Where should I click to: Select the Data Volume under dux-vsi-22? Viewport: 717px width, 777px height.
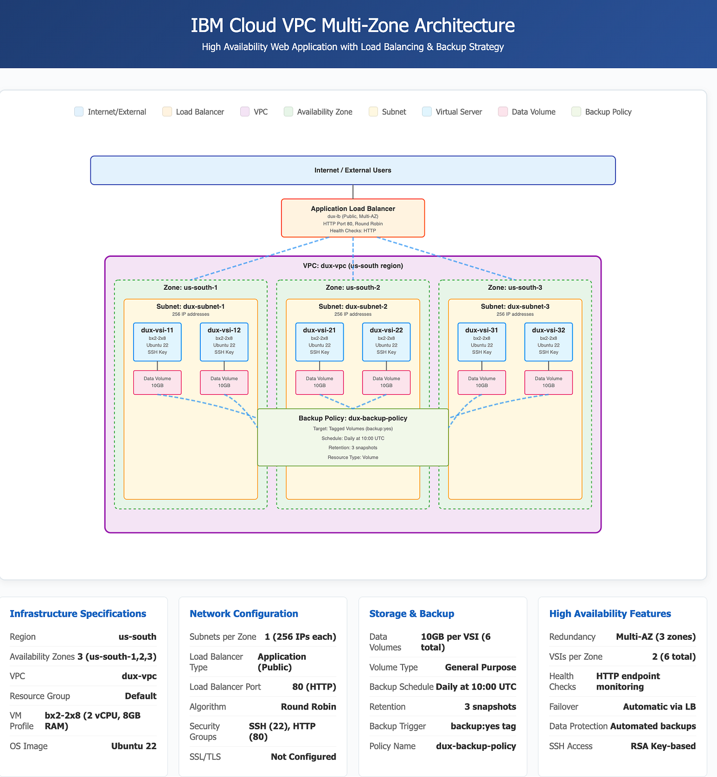[386, 382]
